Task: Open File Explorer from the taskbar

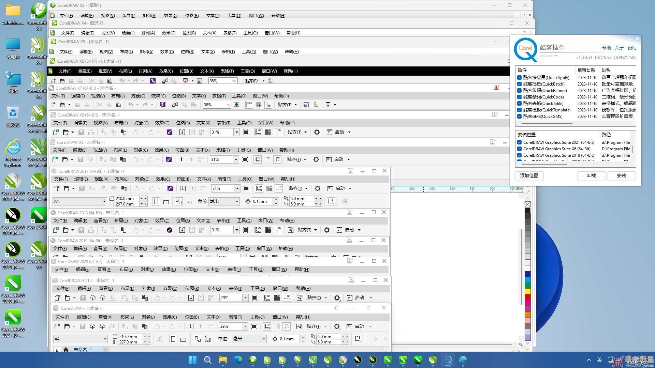Action: tap(223, 360)
